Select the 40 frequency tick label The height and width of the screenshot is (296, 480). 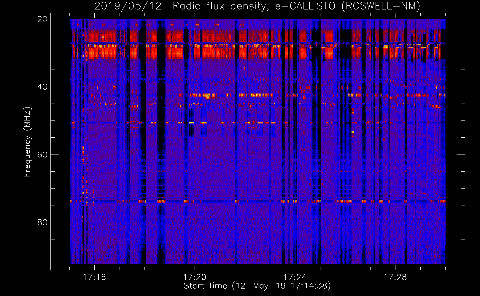coord(42,87)
